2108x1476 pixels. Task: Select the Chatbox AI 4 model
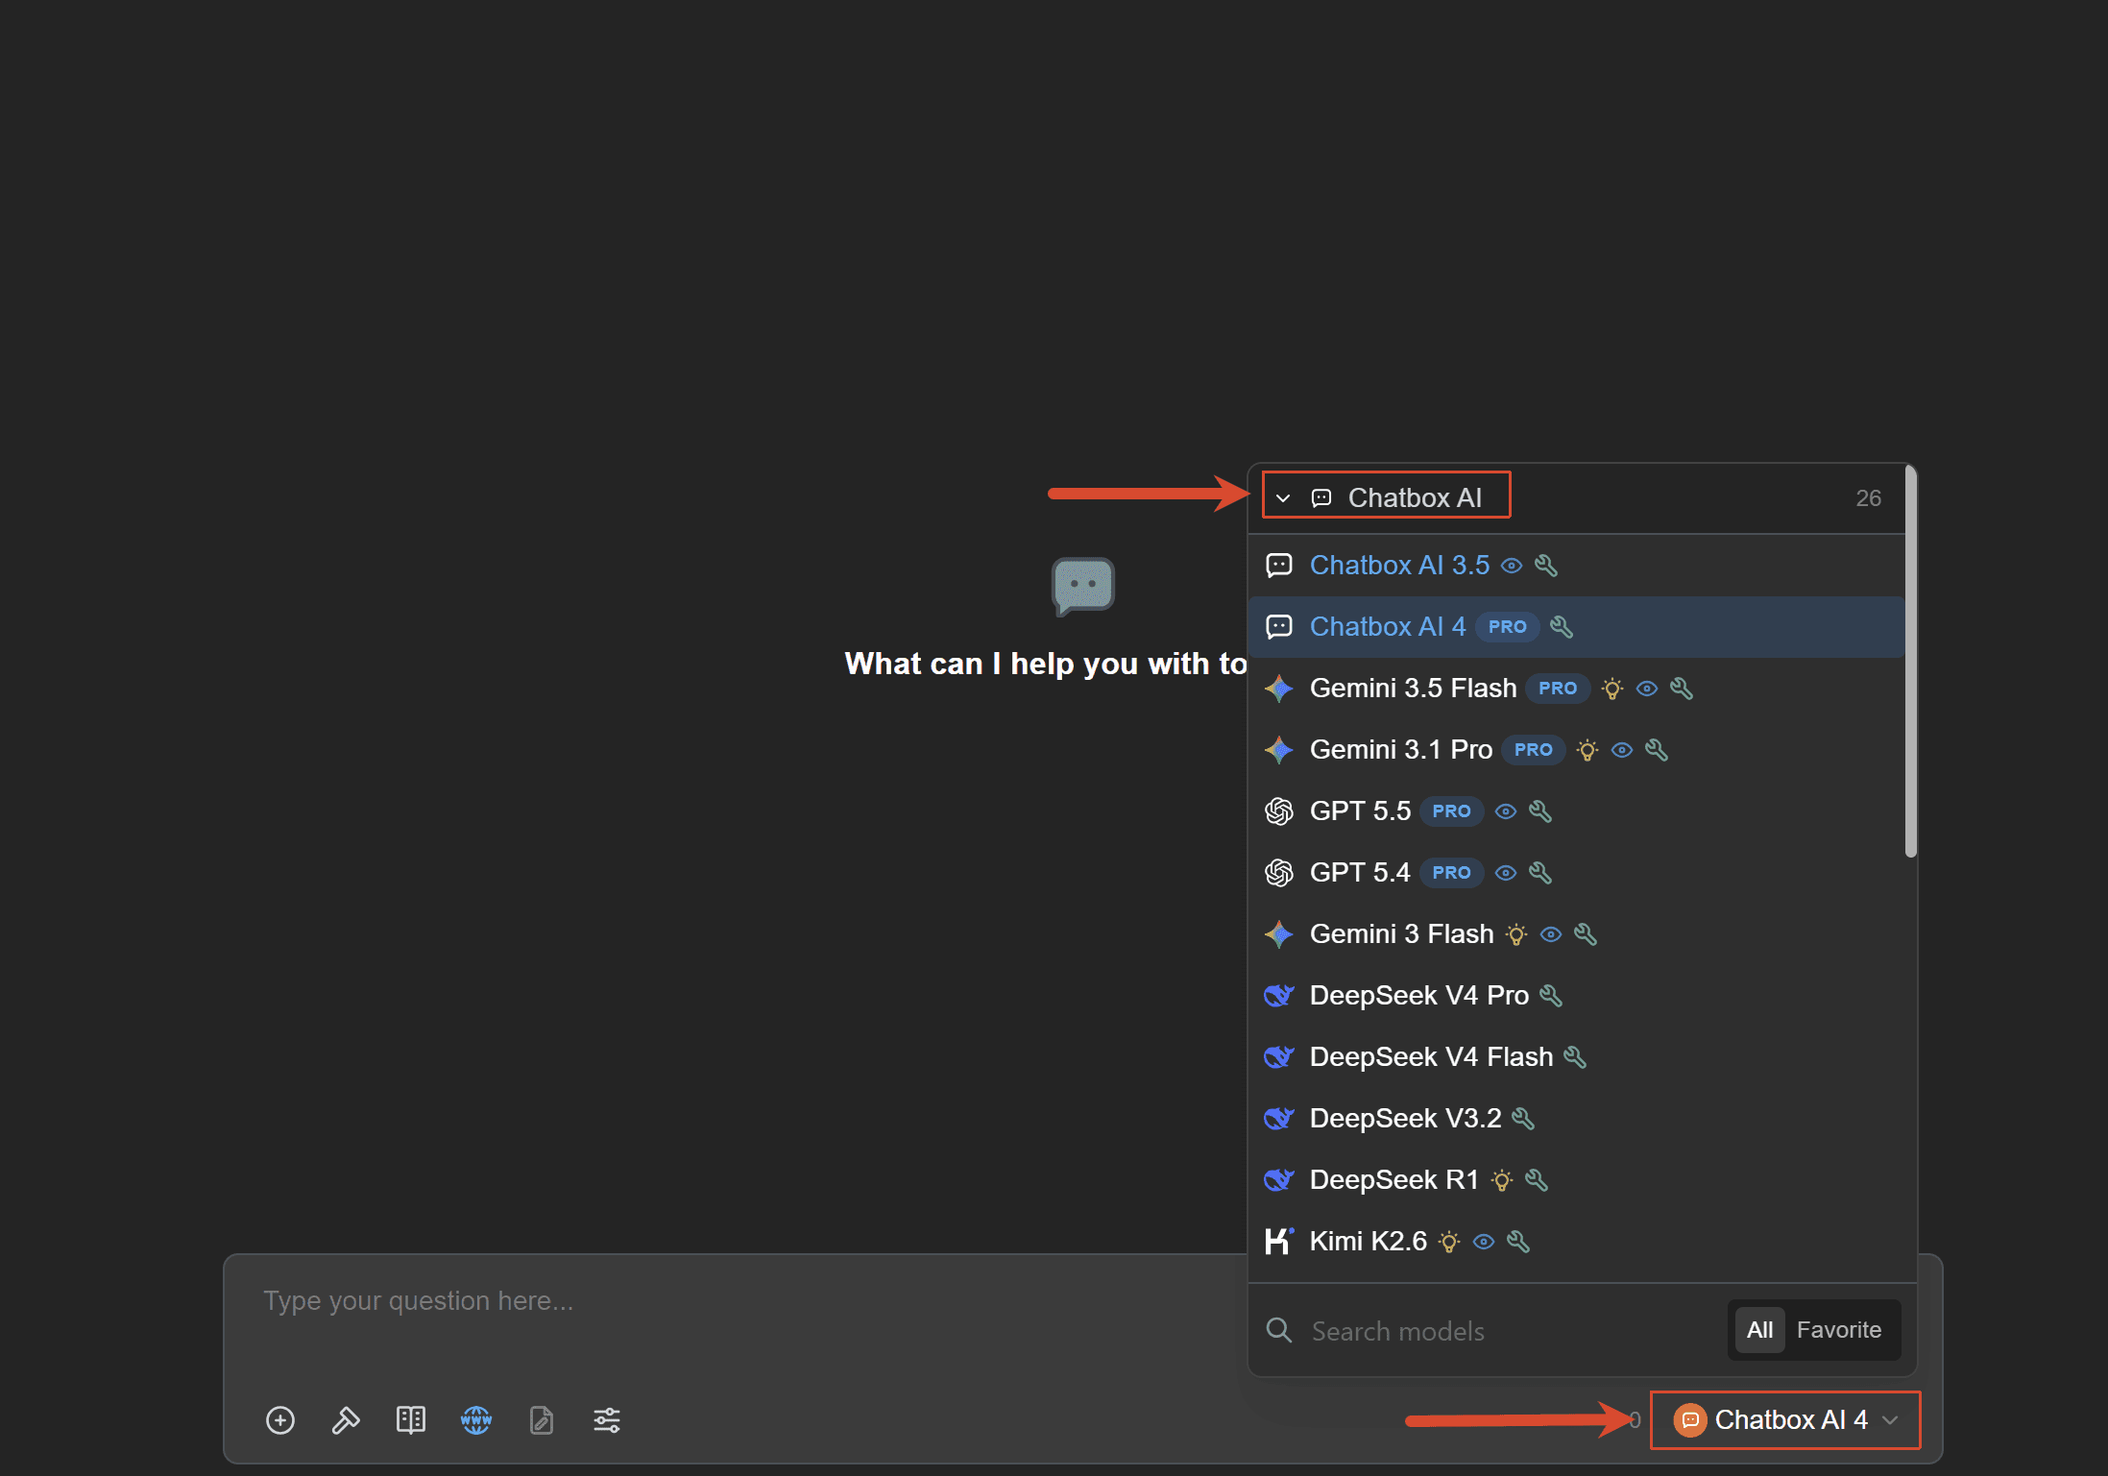[x=1576, y=627]
